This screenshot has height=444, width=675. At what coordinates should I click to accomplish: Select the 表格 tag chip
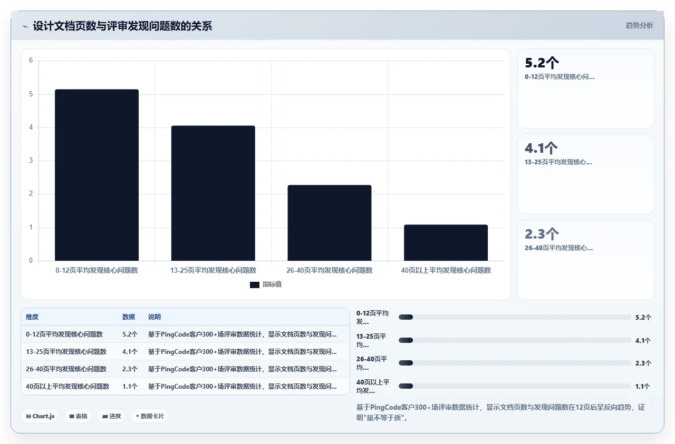pos(78,416)
